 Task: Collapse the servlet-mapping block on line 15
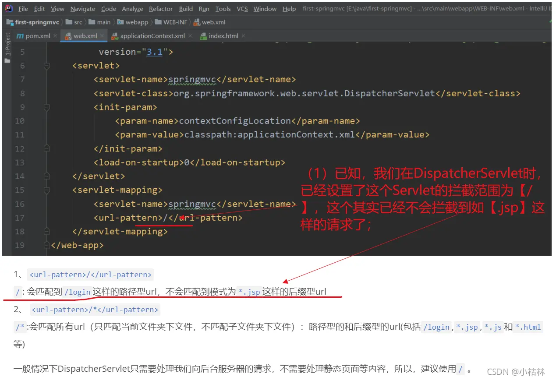pos(47,190)
